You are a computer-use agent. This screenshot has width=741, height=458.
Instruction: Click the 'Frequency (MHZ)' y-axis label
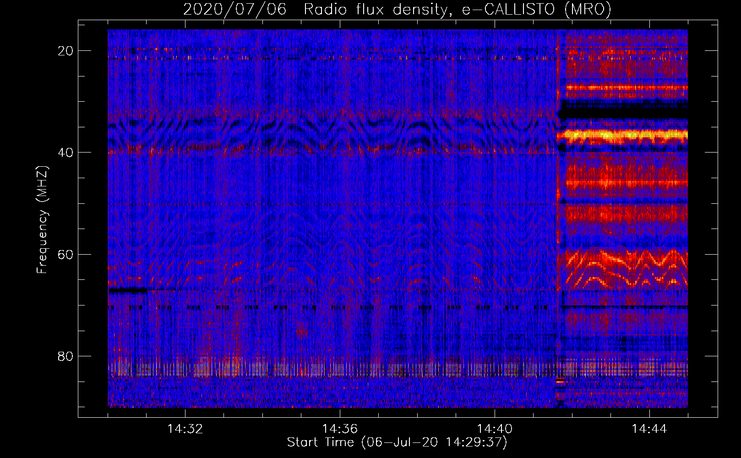(42, 220)
